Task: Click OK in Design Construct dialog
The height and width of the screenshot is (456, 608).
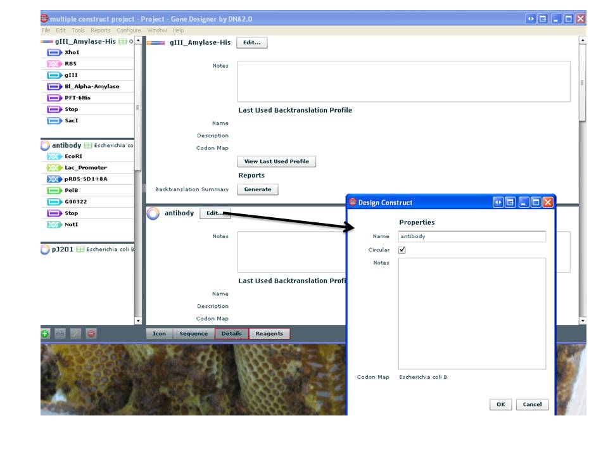Action: pos(500,405)
